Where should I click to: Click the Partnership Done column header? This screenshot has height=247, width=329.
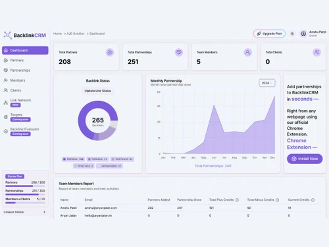190,200
